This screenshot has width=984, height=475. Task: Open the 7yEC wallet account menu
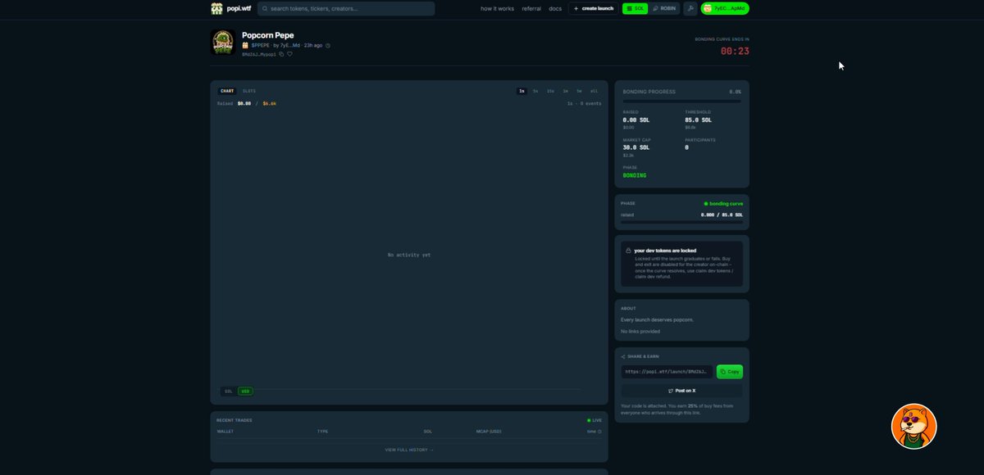click(x=725, y=8)
